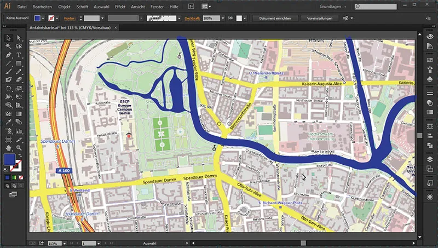Screen dimensions: 438x248
Task: Select the Column Graph tool
Action: (19, 131)
